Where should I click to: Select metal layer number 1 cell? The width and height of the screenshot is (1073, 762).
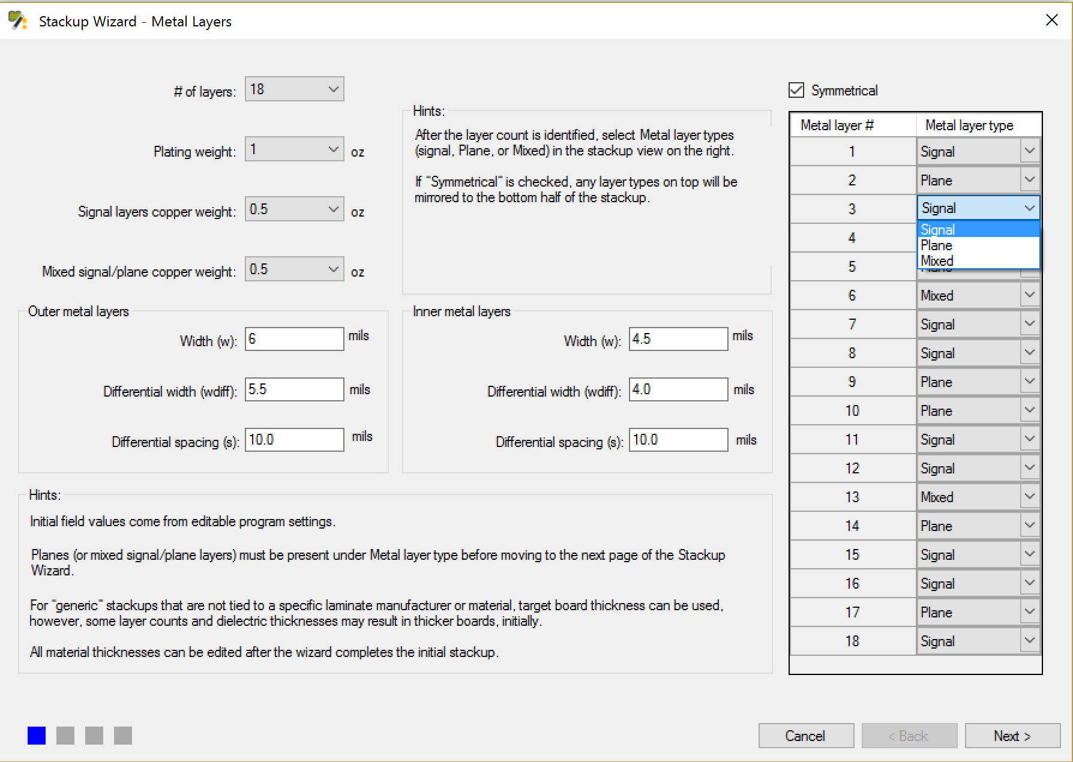[853, 151]
